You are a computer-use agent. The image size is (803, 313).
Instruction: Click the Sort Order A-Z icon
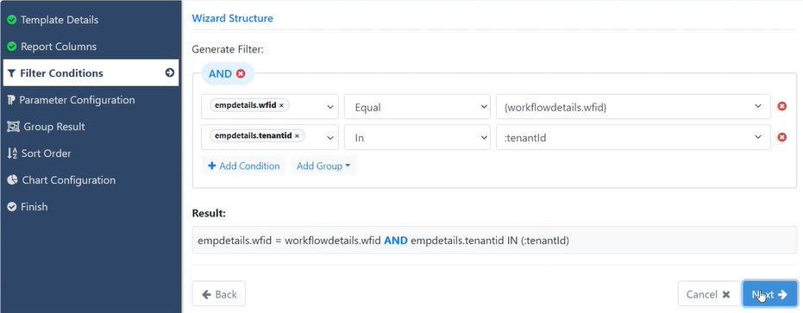[12, 153]
